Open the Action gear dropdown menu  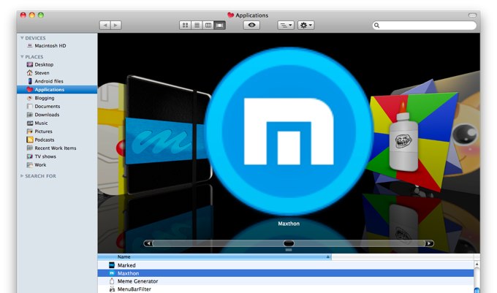[x=306, y=25]
